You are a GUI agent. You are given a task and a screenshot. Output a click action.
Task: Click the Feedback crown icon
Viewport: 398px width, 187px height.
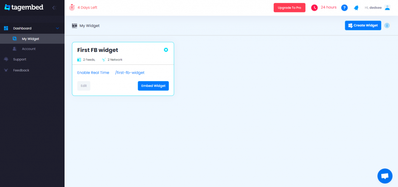point(6,70)
